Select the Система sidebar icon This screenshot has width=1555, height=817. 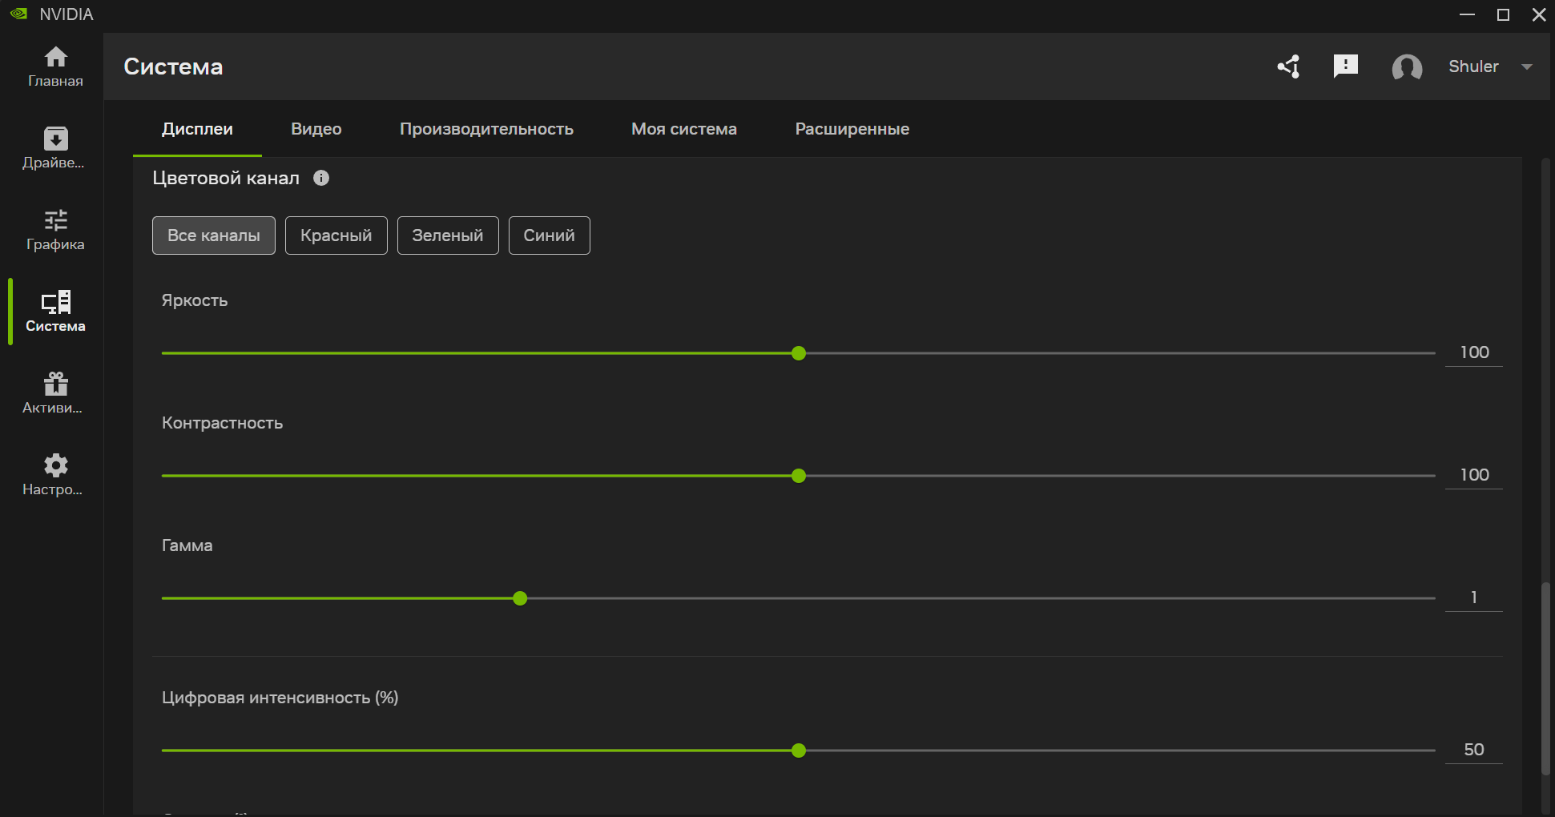pos(55,302)
